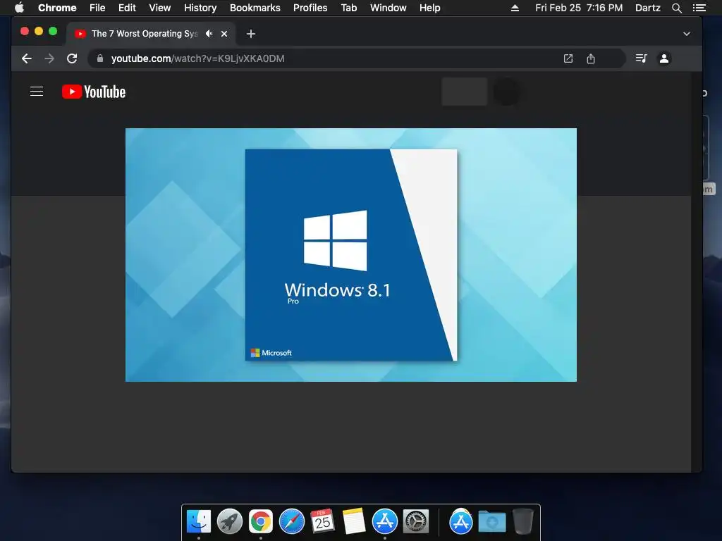Open a new tab with plus button
This screenshot has width=722, height=541.
(251, 34)
